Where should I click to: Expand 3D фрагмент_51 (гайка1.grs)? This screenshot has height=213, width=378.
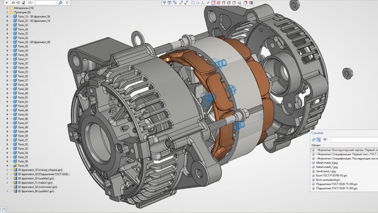click(x=7, y=183)
